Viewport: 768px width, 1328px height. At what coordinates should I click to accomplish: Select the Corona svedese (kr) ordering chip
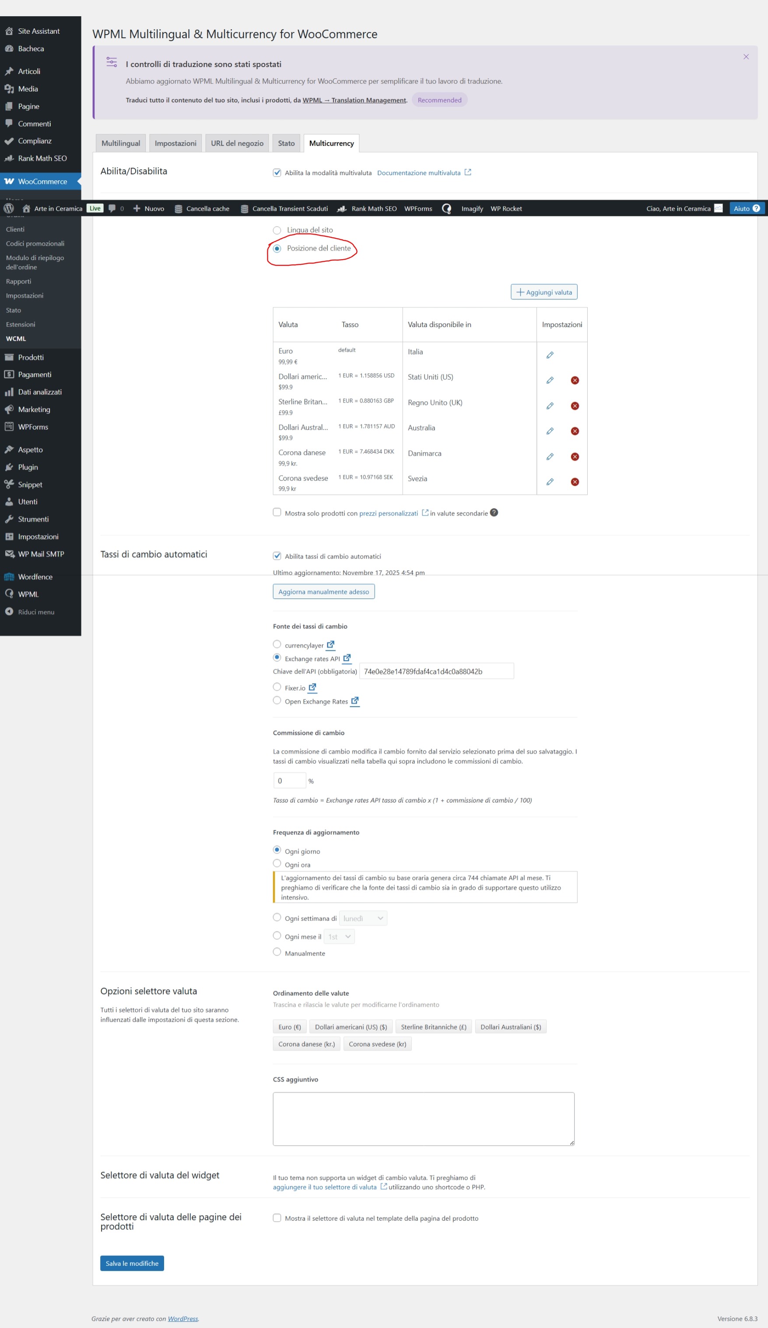pyautogui.click(x=377, y=1044)
